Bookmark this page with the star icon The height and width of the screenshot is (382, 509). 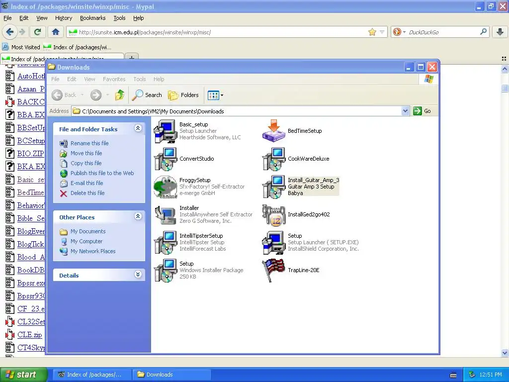point(372,32)
